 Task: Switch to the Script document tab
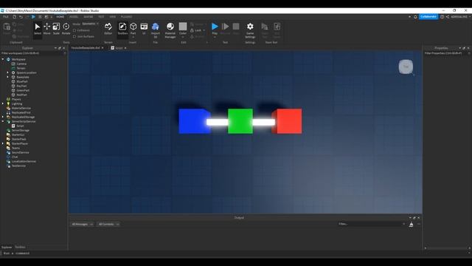[x=119, y=48]
